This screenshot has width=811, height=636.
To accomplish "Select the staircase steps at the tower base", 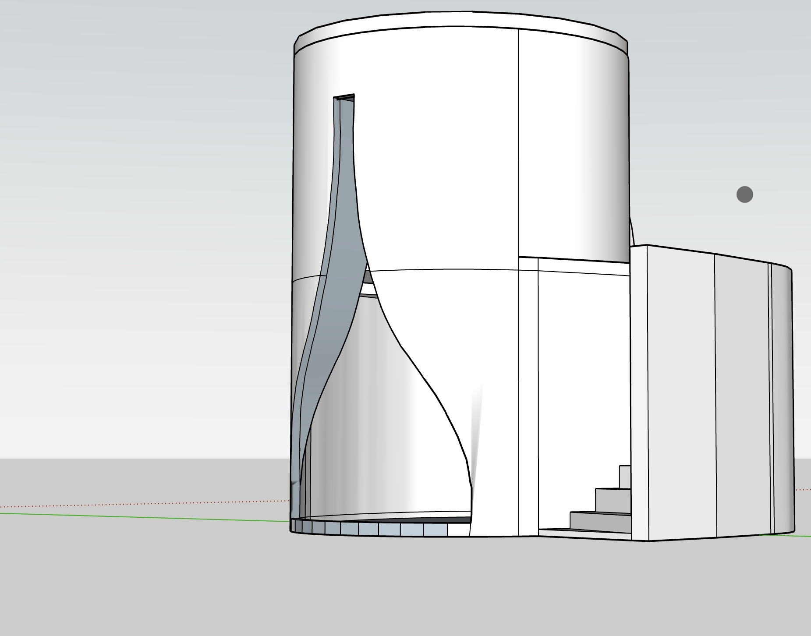I will click(601, 499).
